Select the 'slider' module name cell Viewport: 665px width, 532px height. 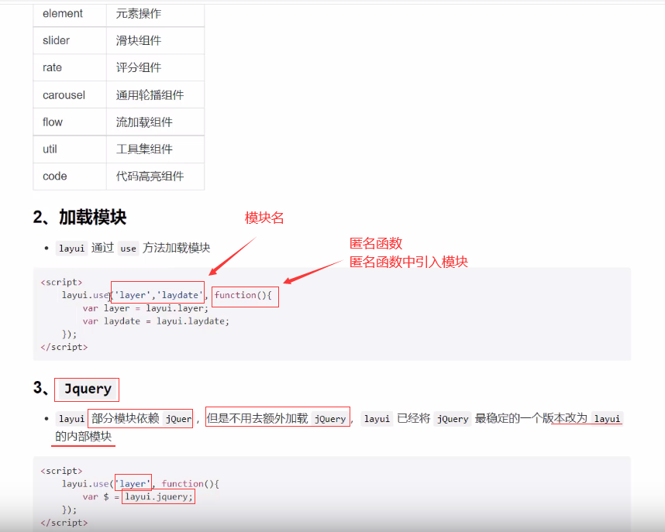[70, 41]
